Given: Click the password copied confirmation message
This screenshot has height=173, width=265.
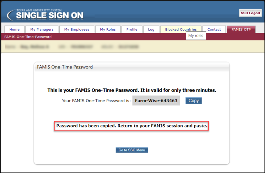Looking at the screenshot, I should coord(132,126).
